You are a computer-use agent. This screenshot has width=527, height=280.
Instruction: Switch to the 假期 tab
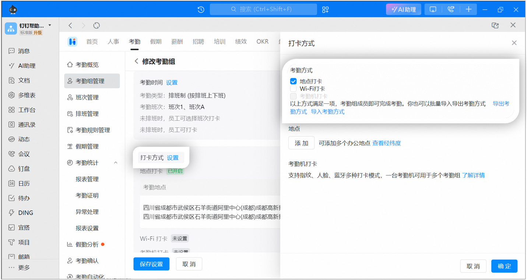click(156, 42)
